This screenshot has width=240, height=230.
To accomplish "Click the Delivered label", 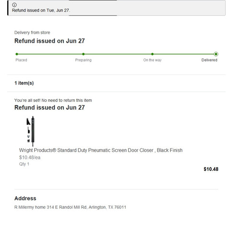I will tap(209, 60).
